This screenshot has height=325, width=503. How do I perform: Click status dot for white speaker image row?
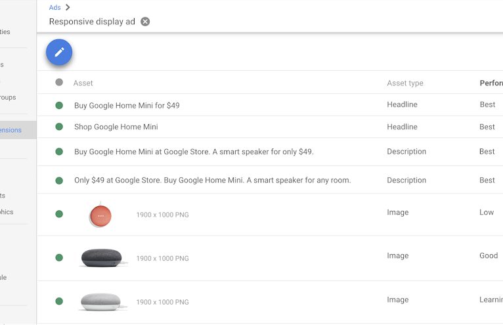[59, 301]
